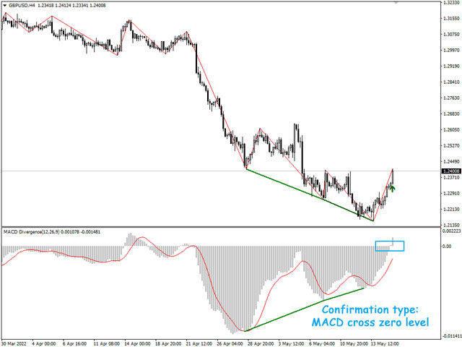Viewport: 462px width, 347px height.
Task: Click the 1.30750 price axis label
Action: coord(451,34)
